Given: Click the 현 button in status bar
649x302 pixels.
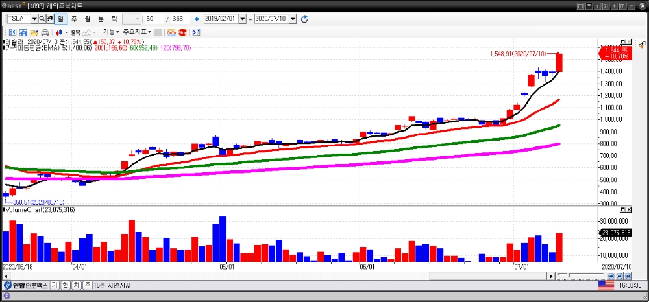Looking at the screenshot, I should point(66,286).
